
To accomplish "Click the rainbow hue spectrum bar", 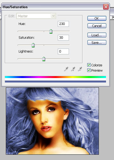I will point(55,77).
